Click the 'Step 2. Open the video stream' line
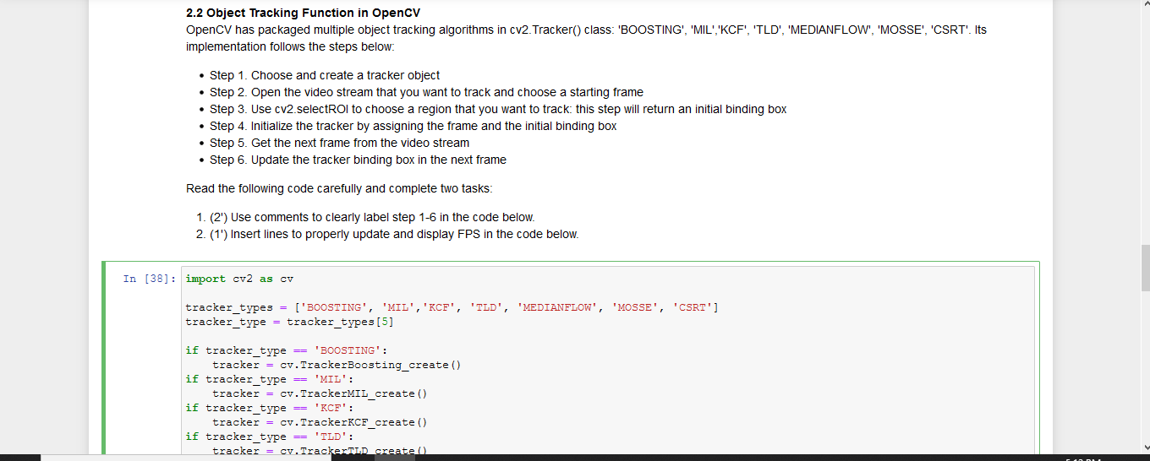Viewport: 1150px width, 461px height. 426,92
